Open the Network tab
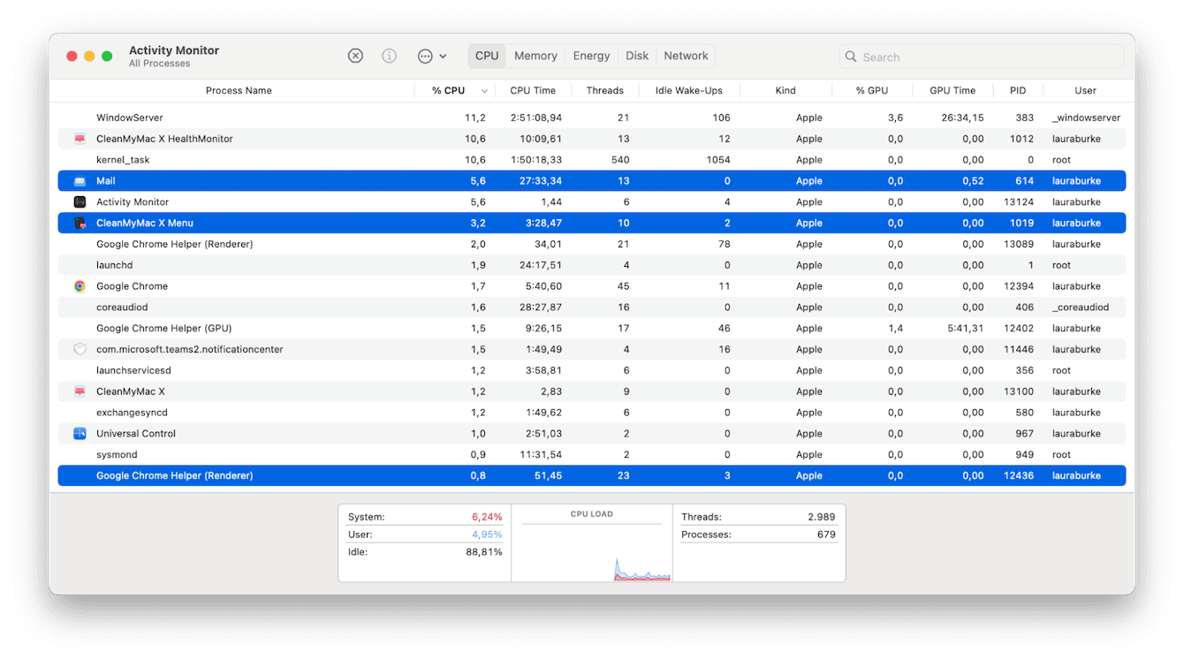 (686, 55)
